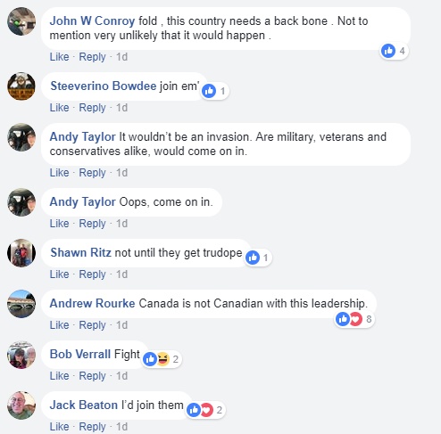
Task: Reply to Jack Beaton's comment
Action: (x=92, y=426)
